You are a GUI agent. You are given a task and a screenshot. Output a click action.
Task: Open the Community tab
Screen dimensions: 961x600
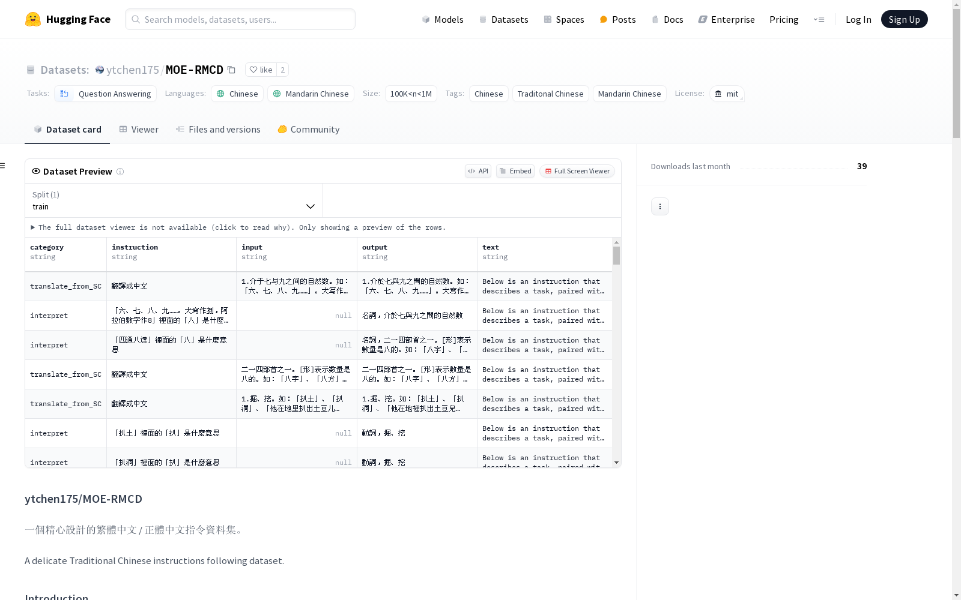(309, 130)
